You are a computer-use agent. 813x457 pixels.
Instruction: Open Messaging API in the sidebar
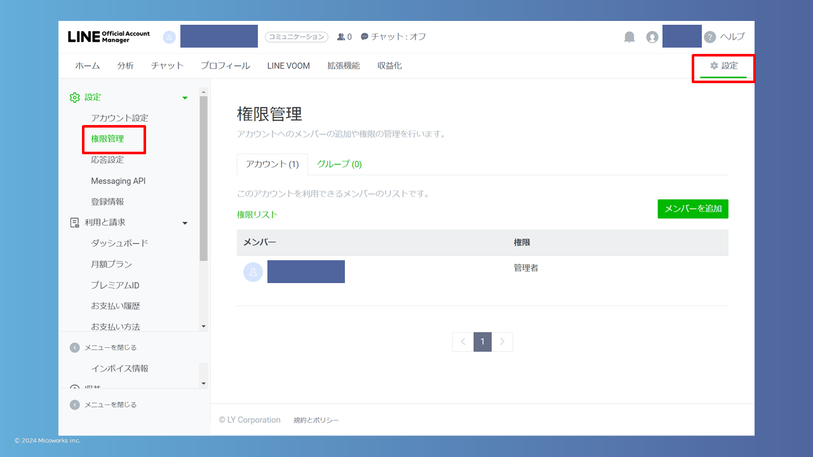click(118, 181)
